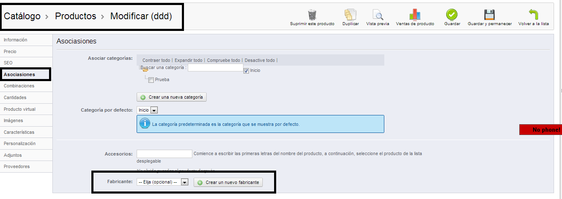Check the Prueba category checkbox
The image size is (562, 199).
[151, 80]
